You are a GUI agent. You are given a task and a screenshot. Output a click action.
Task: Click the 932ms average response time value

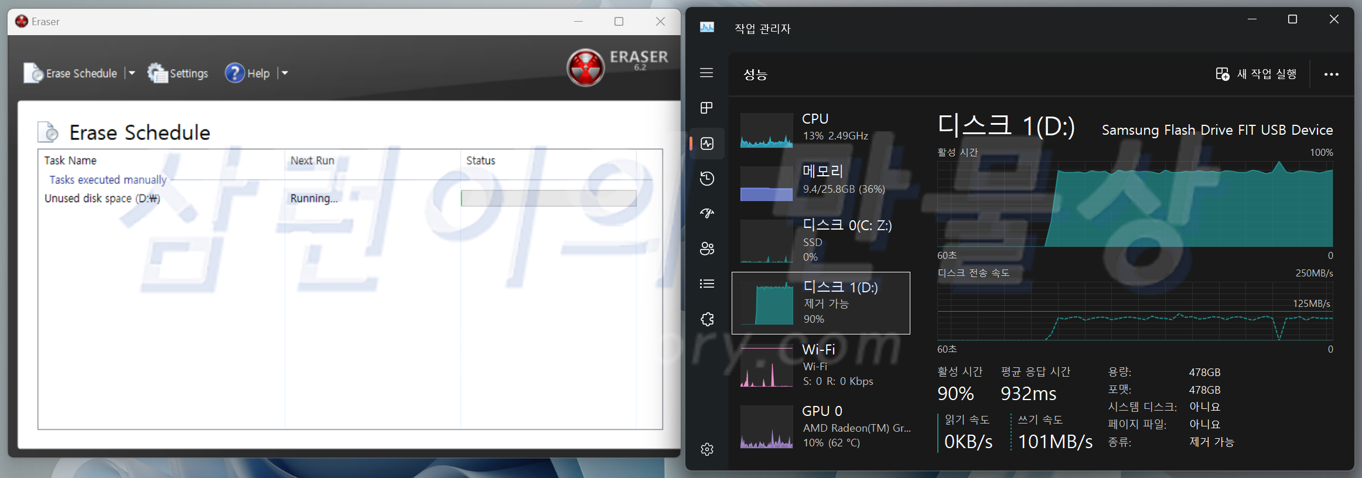coord(1028,394)
